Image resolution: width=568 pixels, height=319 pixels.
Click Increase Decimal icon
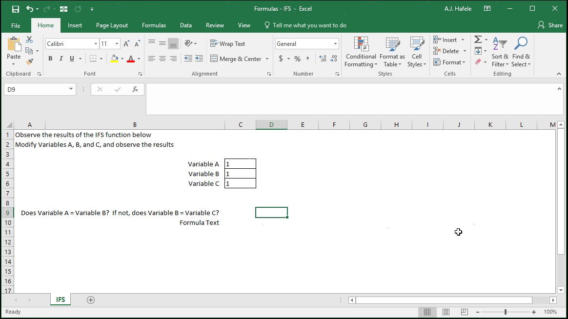[x=323, y=59]
